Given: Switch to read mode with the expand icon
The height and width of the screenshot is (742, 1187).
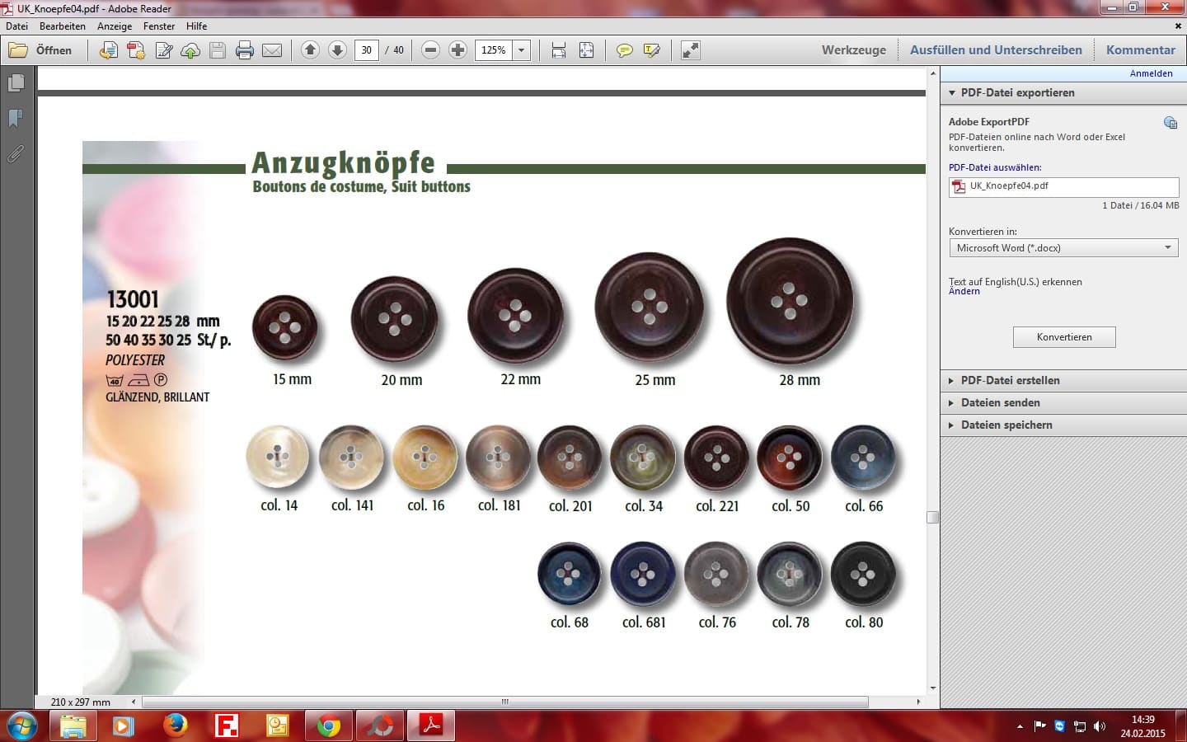Looking at the screenshot, I should tap(691, 50).
